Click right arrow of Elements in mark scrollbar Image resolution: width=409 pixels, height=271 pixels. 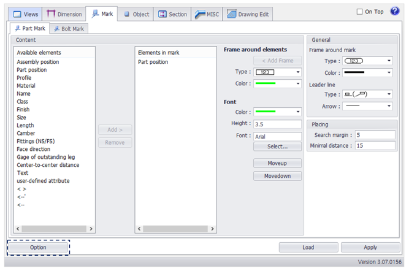(x=212, y=229)
